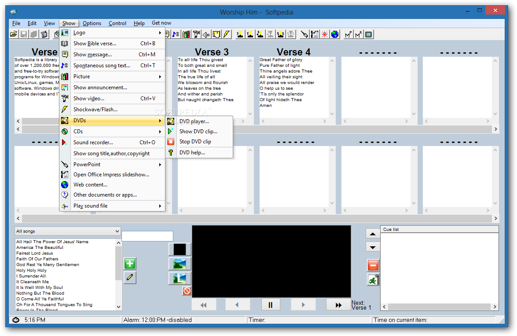Choose Show video menu entry
The image size is (517, 336).
(113, 99)
